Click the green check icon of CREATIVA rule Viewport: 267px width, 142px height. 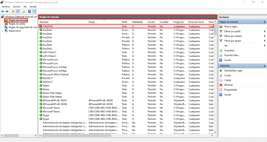pos(41,26)
